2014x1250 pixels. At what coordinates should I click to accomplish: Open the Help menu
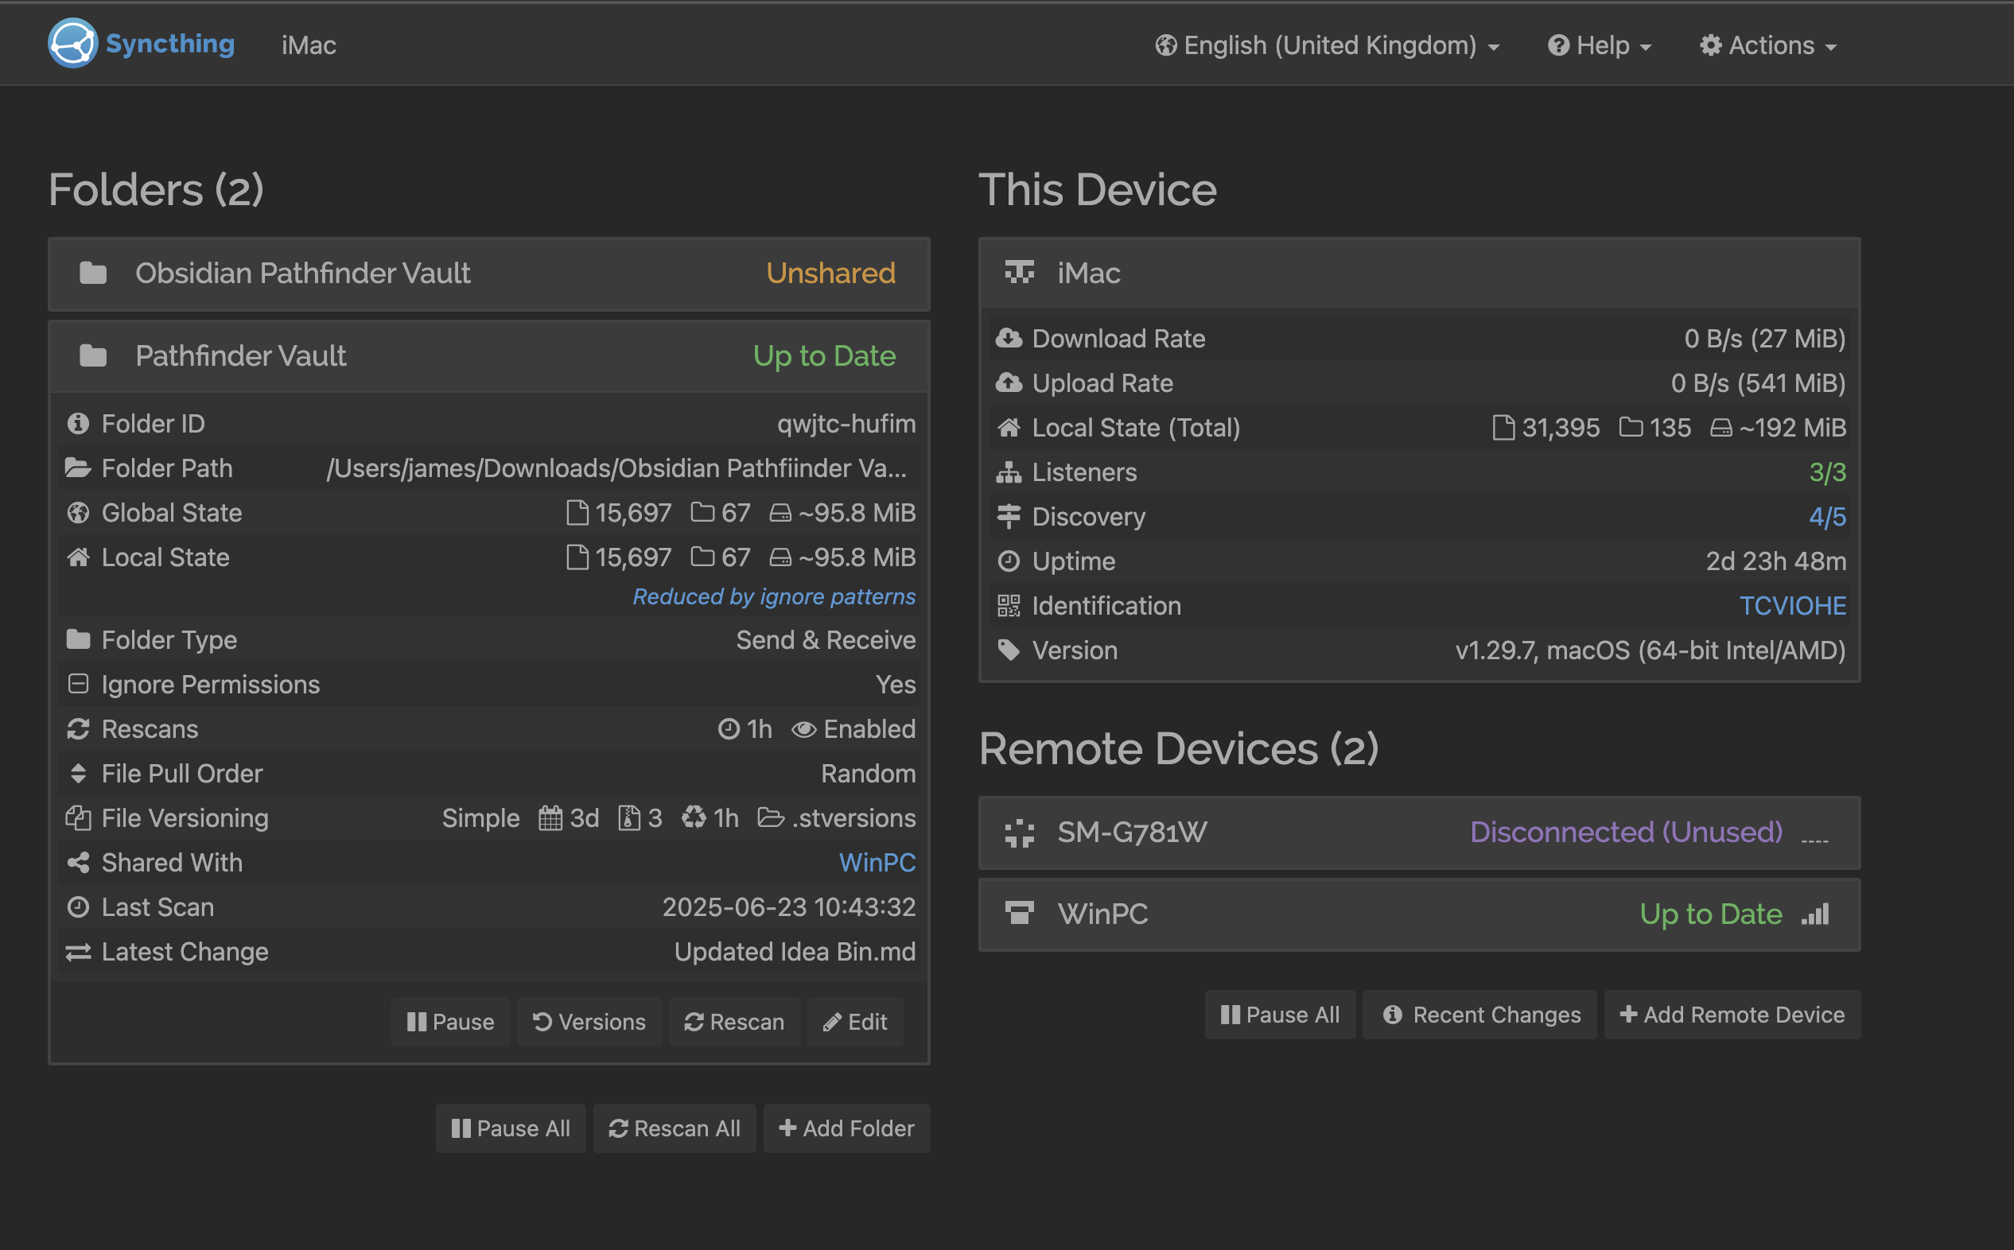coord(1599,45)
